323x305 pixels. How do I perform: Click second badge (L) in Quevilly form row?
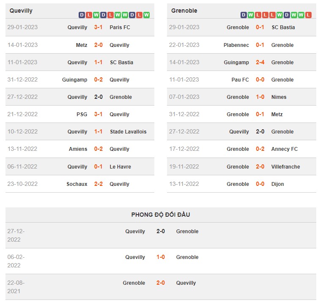(89, 15)
